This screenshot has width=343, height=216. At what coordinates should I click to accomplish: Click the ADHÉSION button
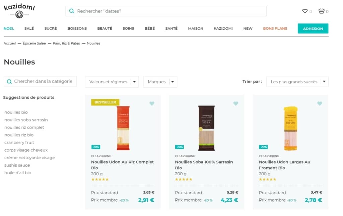(313, 29)
